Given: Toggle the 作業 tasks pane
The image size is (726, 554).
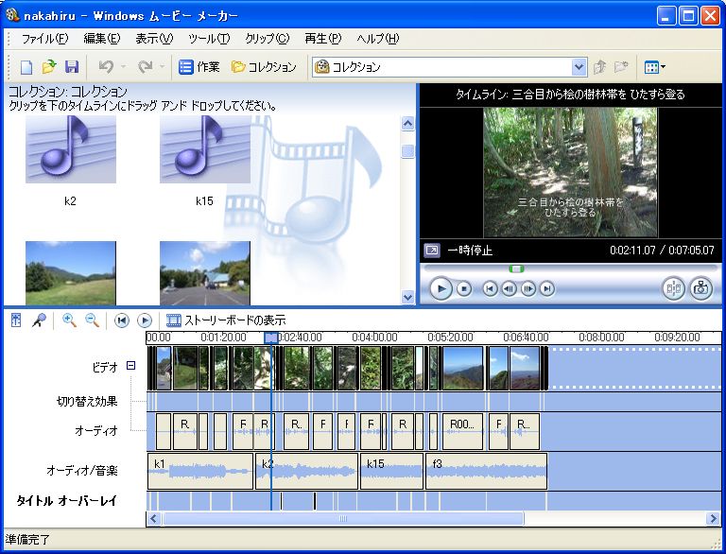Looking at the screenshot, I should pos(199,67).
